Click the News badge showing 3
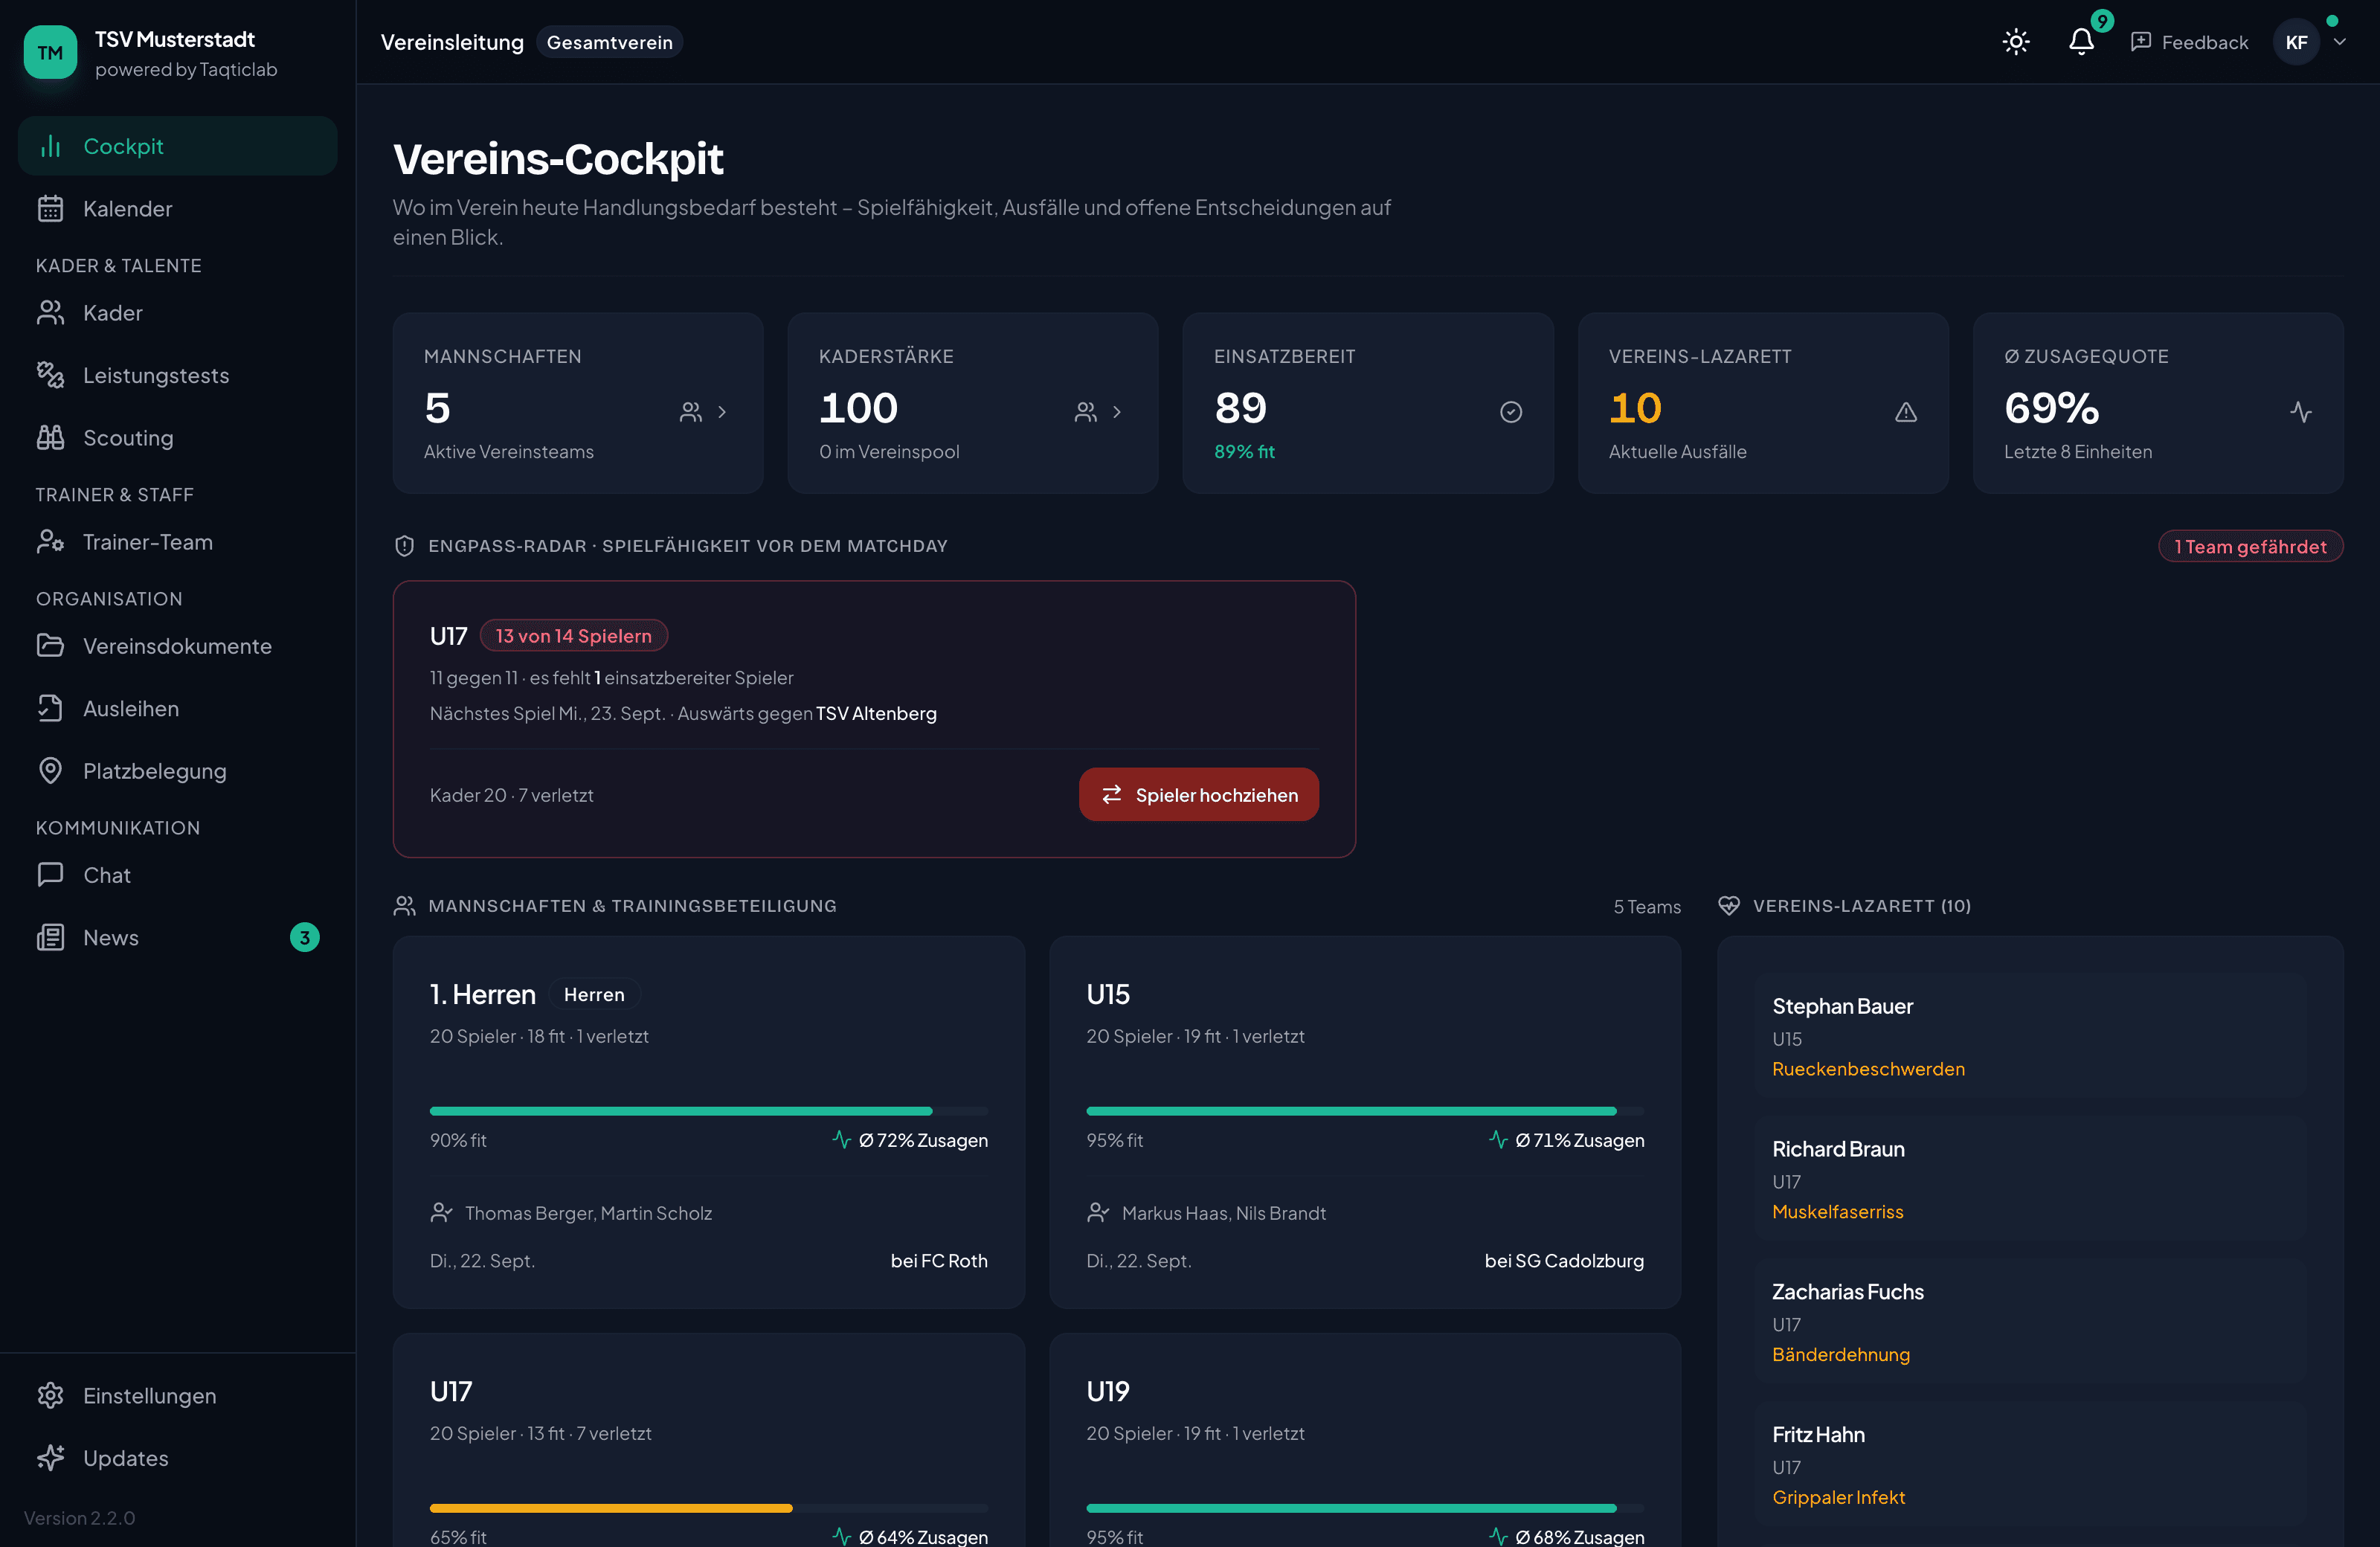This screenshot has height=1547, width=2380. pos(305,937)
